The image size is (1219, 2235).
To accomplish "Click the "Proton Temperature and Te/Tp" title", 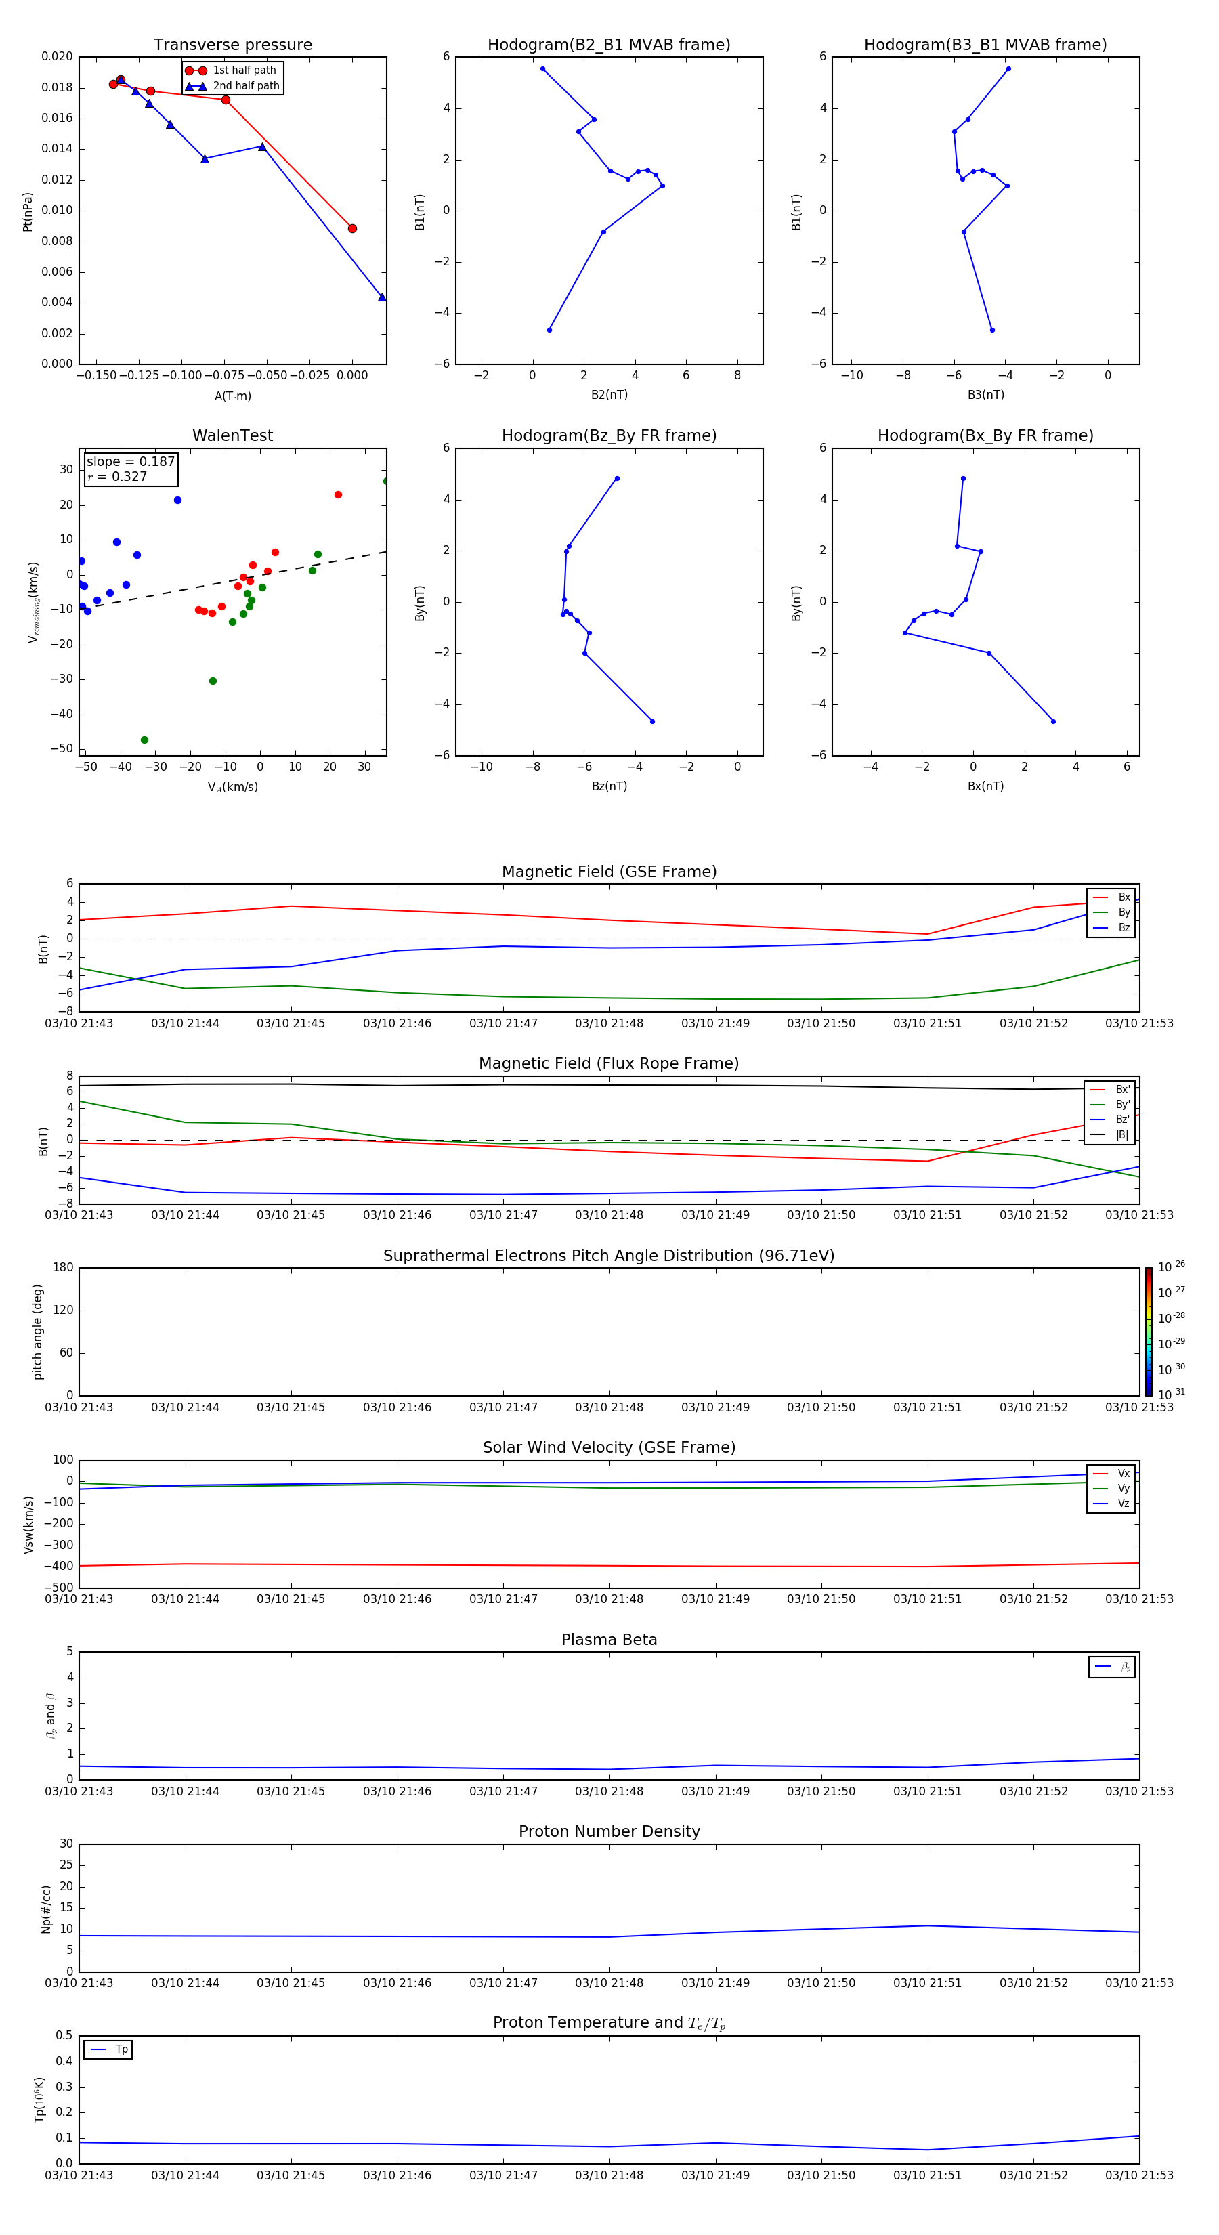I will tap(609, 2023).
